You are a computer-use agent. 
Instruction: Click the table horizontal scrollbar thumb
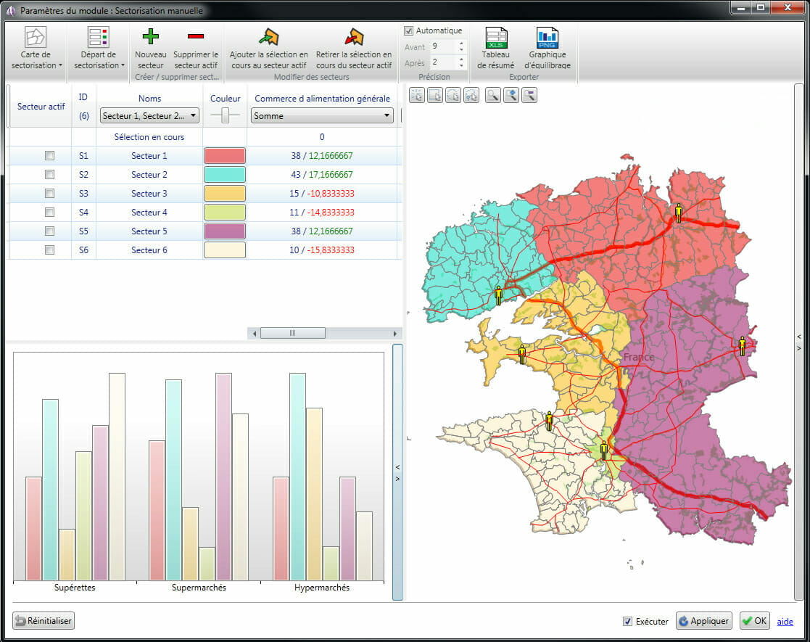(293, 334)
